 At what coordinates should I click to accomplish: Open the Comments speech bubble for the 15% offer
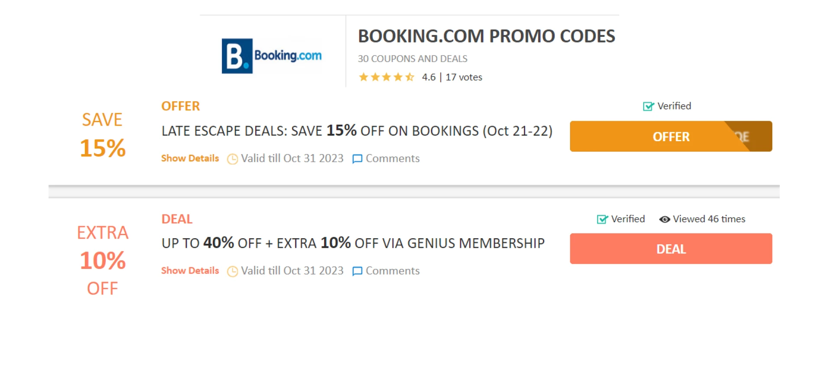(357, 159)
